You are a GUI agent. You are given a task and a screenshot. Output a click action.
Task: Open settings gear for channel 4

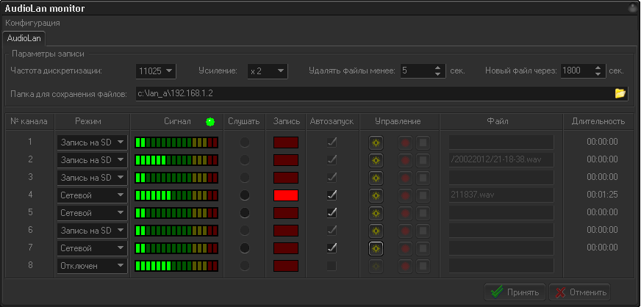click(376, 195)
